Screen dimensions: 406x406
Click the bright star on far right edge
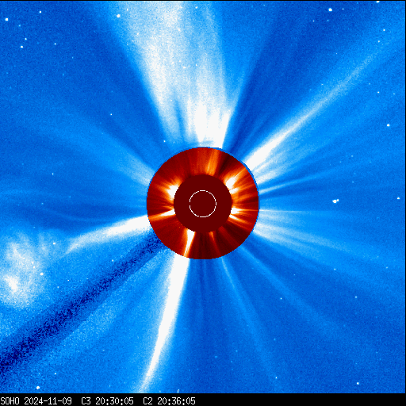pos(398,198)
